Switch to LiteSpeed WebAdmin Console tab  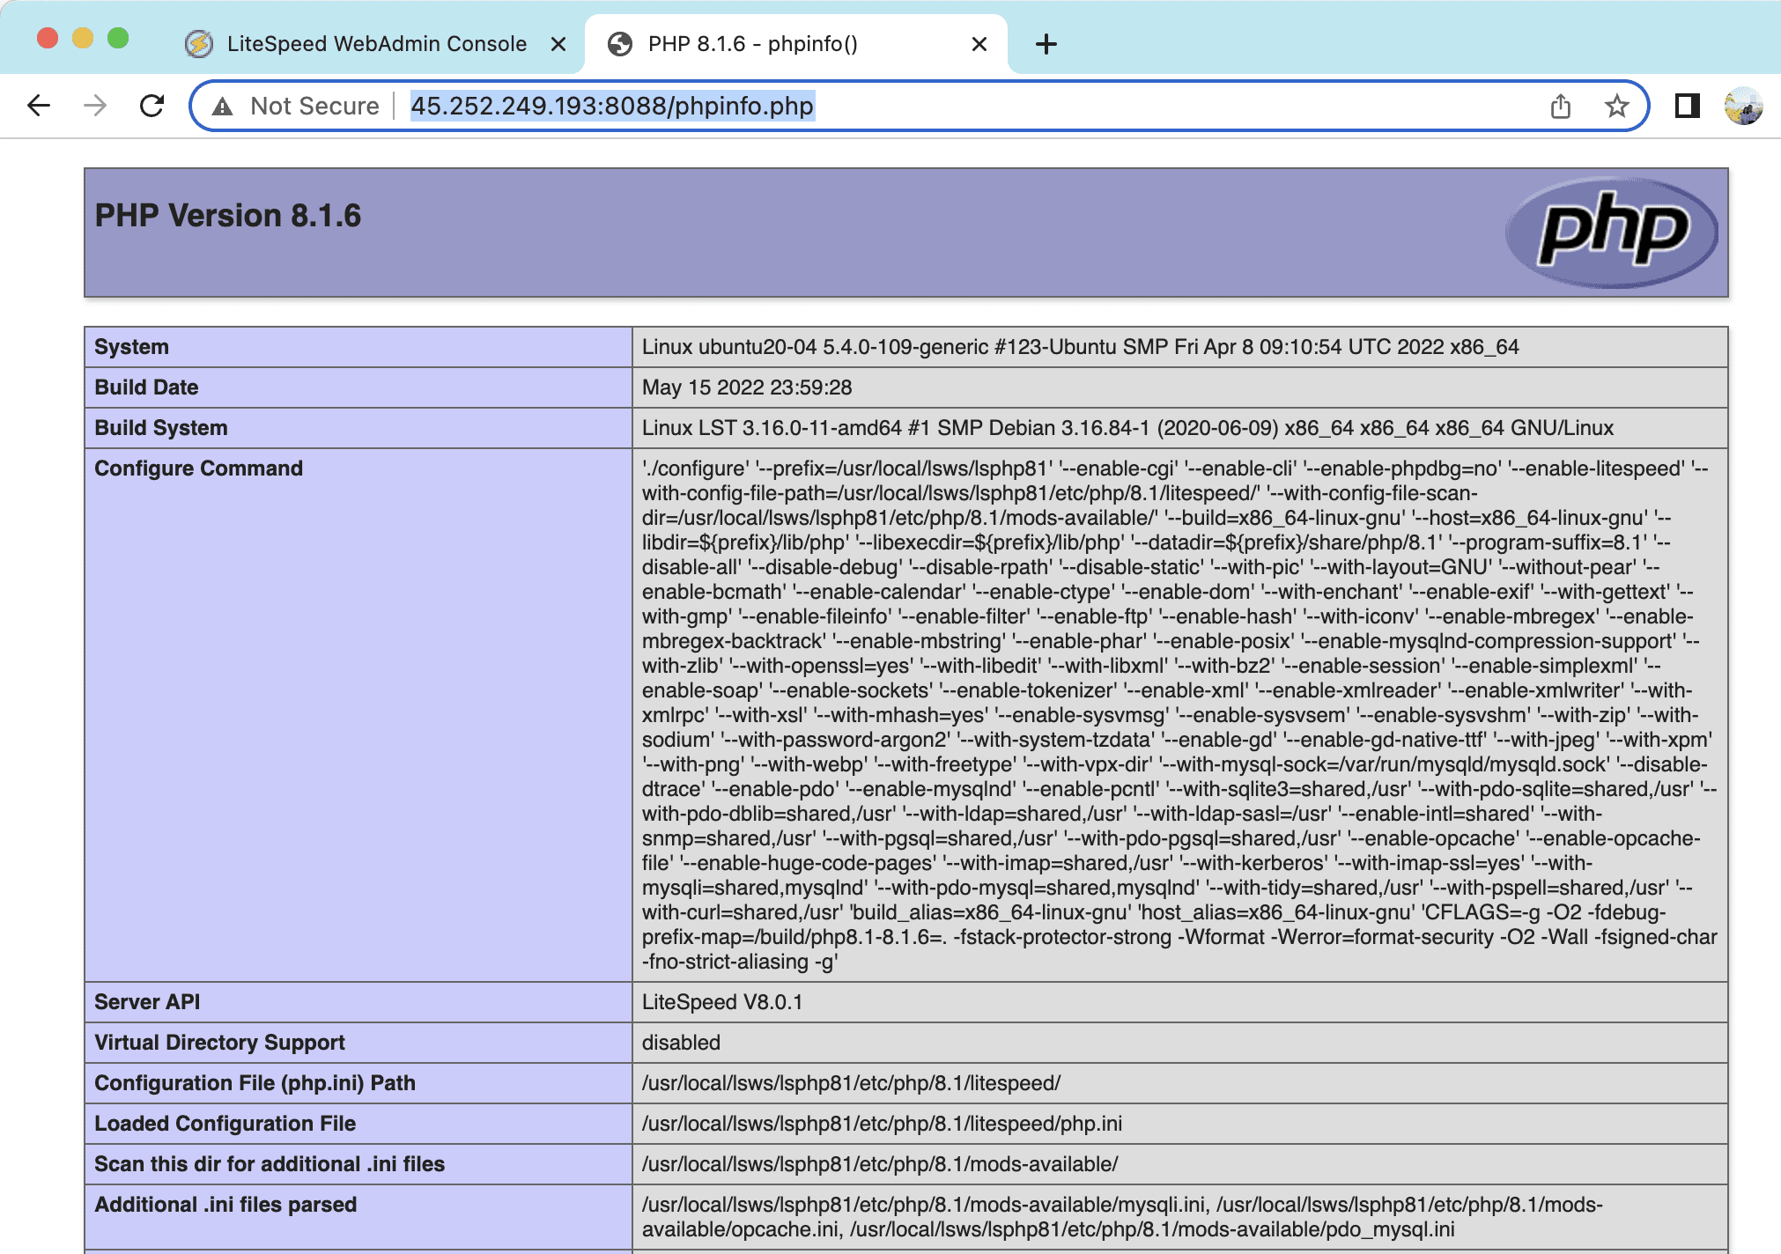click(x=376, y=44)
